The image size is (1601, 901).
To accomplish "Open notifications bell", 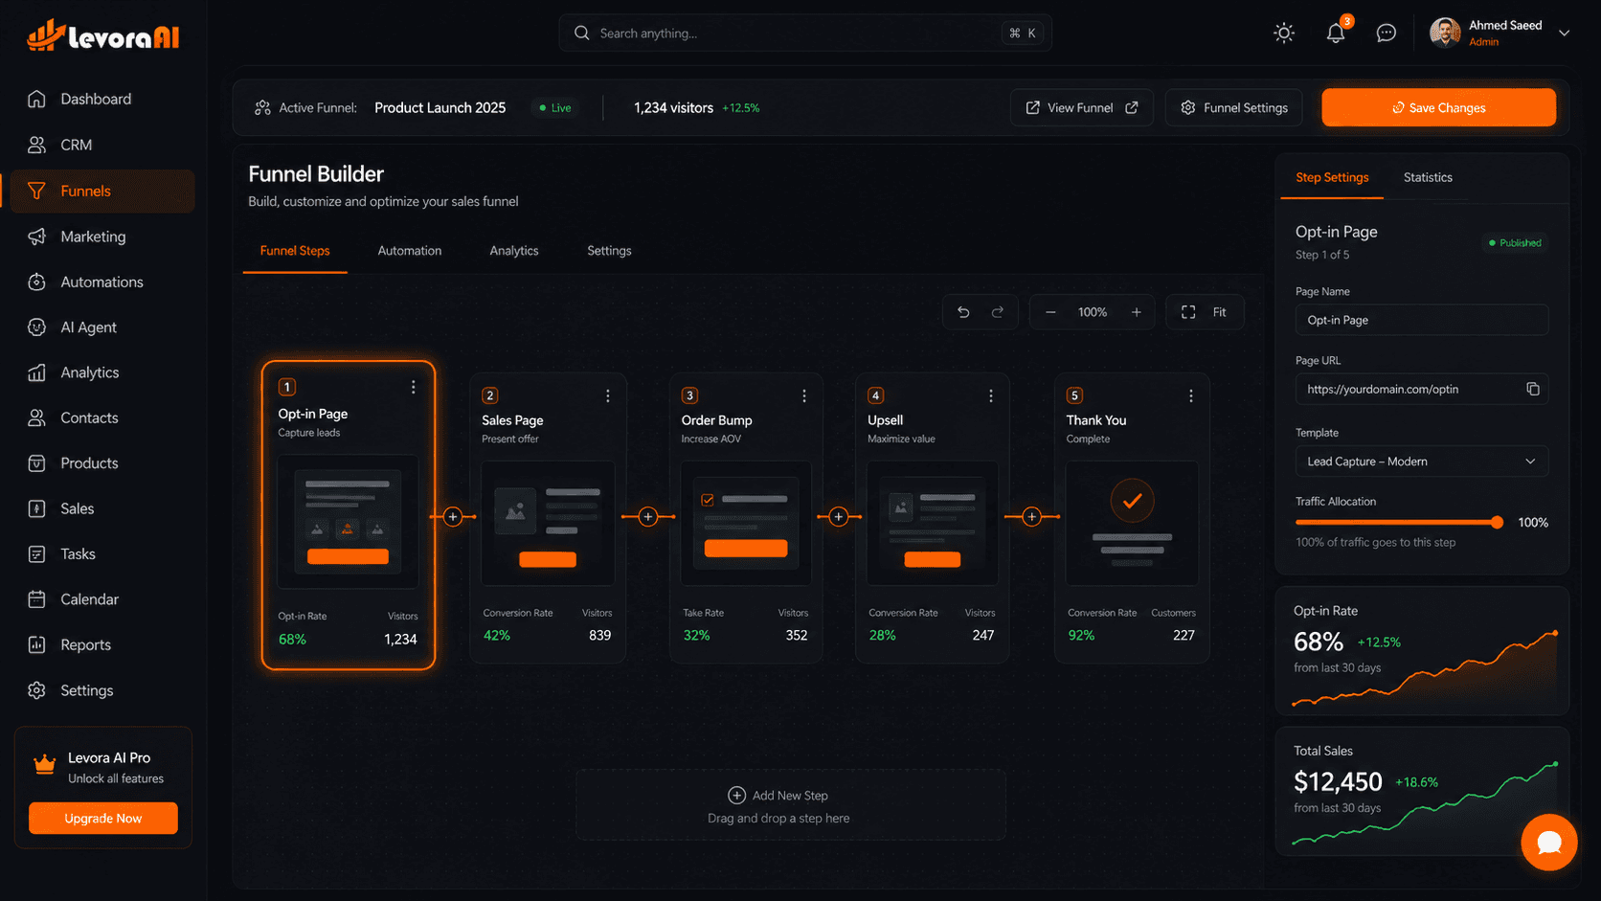I will (1336, 33).
